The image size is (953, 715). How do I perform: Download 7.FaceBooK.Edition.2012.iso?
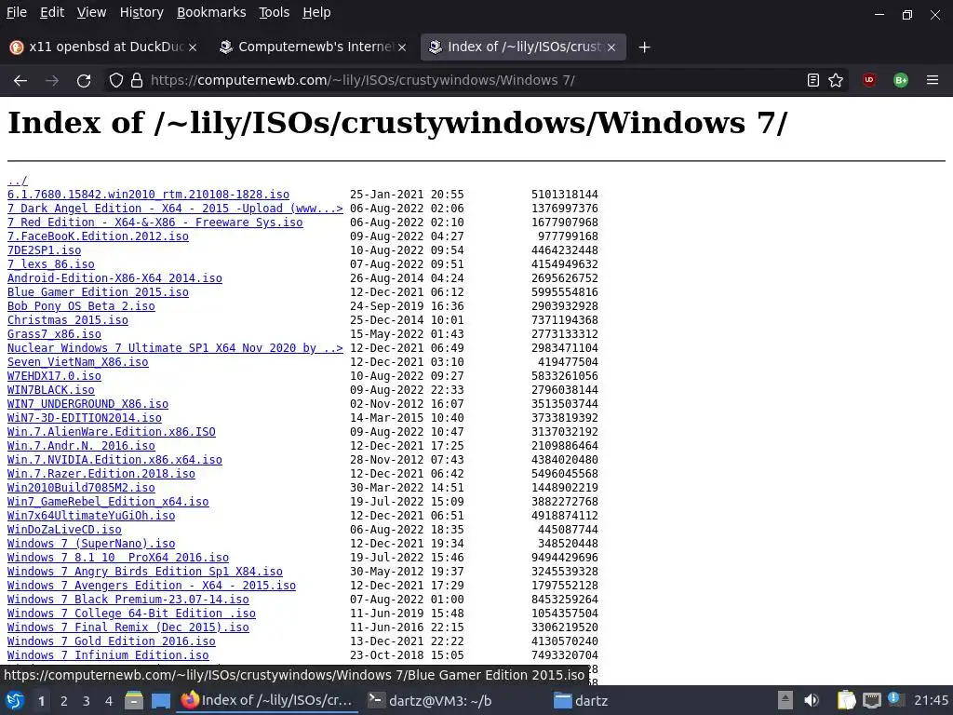tap(98, 236)
